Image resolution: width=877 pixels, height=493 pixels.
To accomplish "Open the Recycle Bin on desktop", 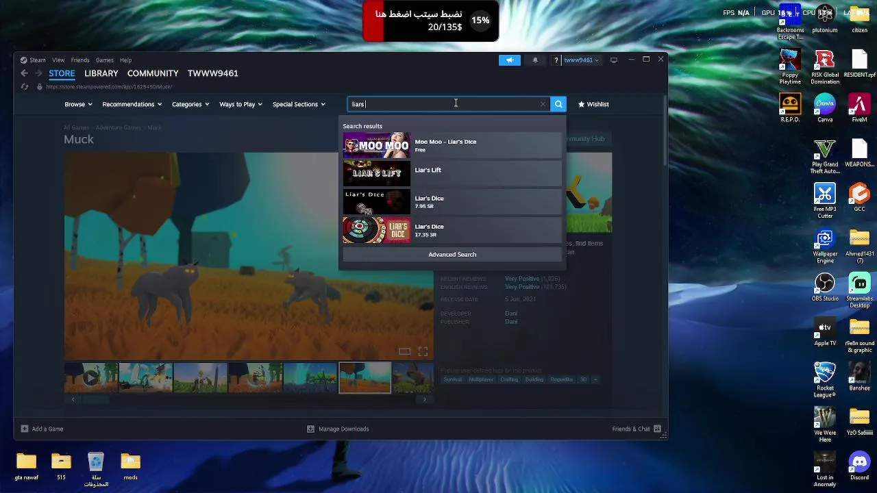I will (96, 469).
